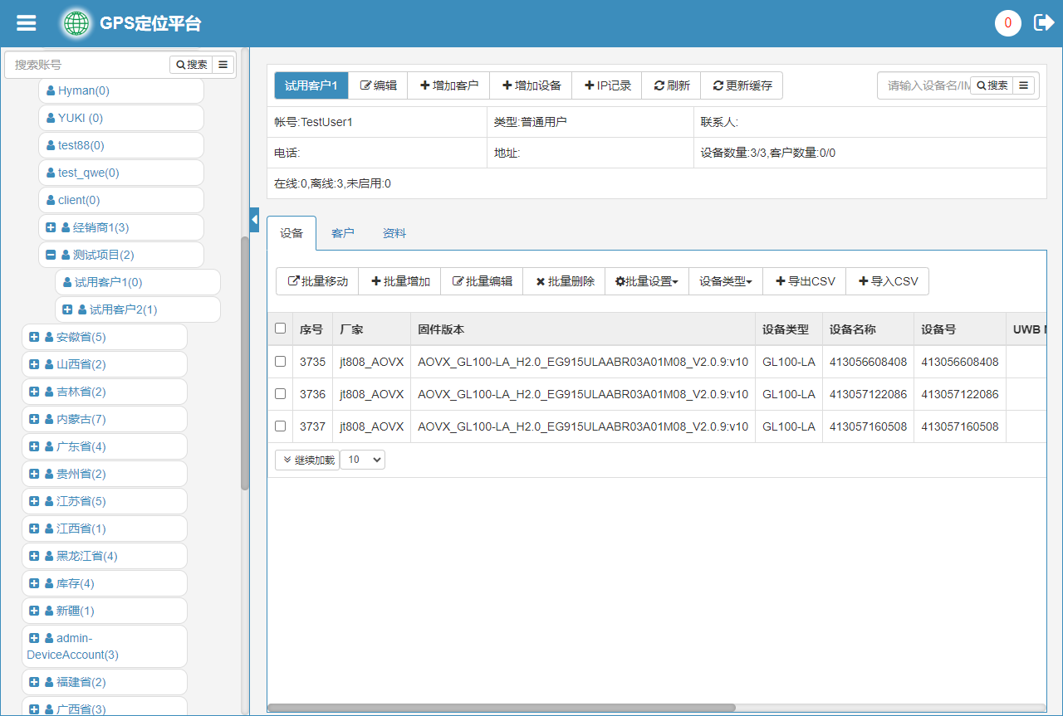
Task: Open the 设备类型 dropdown
Action: 725,281
